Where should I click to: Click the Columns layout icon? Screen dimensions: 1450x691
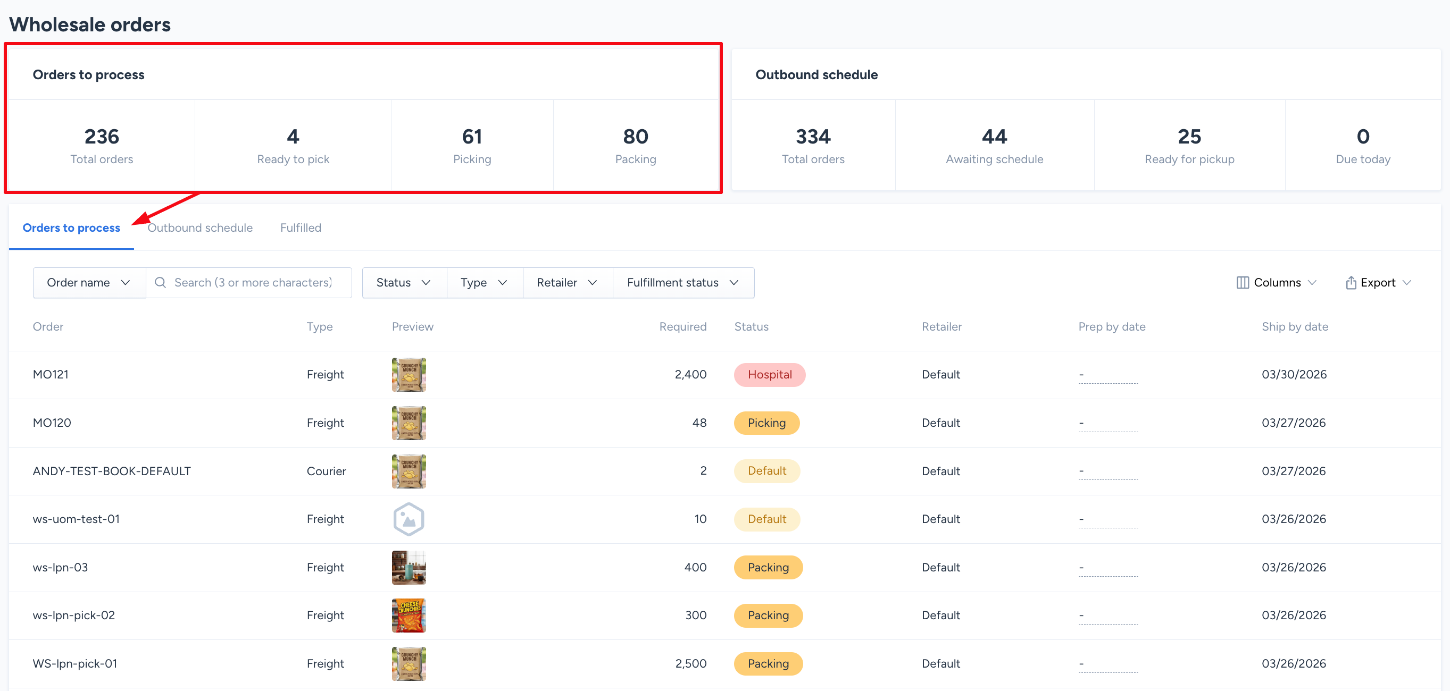click(1243, 282)
